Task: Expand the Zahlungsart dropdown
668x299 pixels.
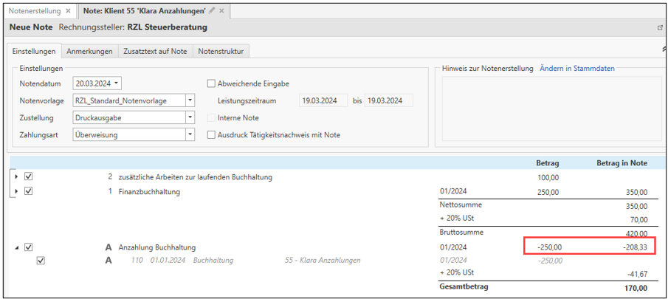Action: (x=190, y=134)
